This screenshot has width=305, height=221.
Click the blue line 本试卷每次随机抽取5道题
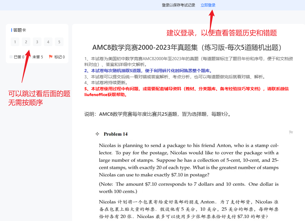tap(149, 71)
